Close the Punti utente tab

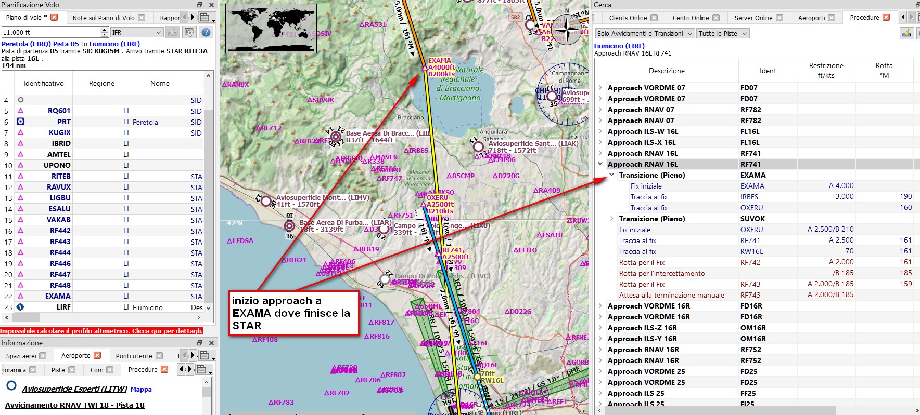coord(159,356)
